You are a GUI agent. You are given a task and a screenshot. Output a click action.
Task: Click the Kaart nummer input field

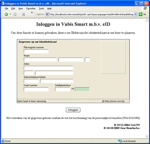tap(36, 89)
